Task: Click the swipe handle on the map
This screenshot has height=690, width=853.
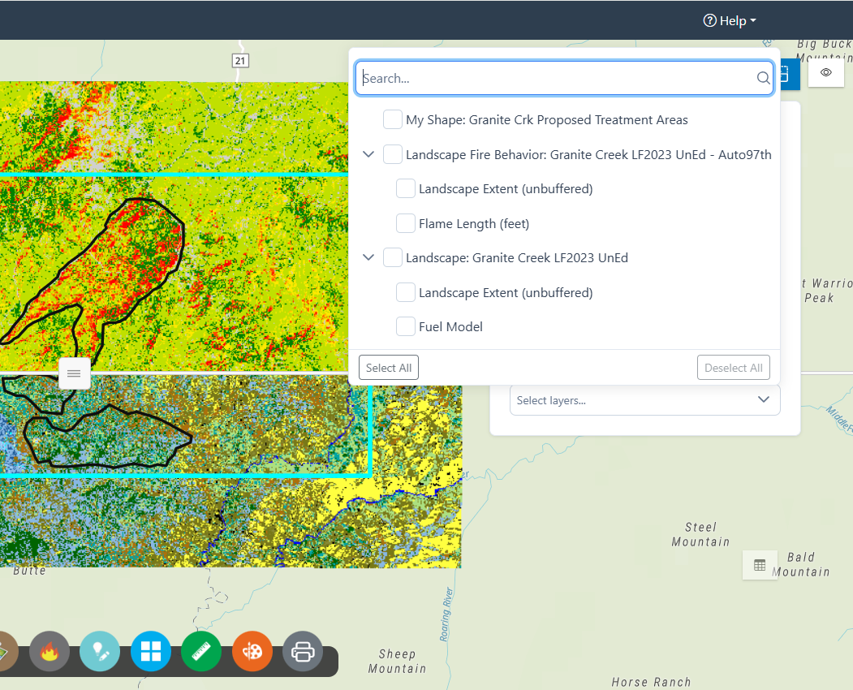Action: coord(75,373)
